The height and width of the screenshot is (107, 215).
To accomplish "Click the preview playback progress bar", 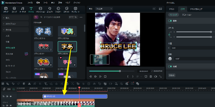I will point(112,71).
